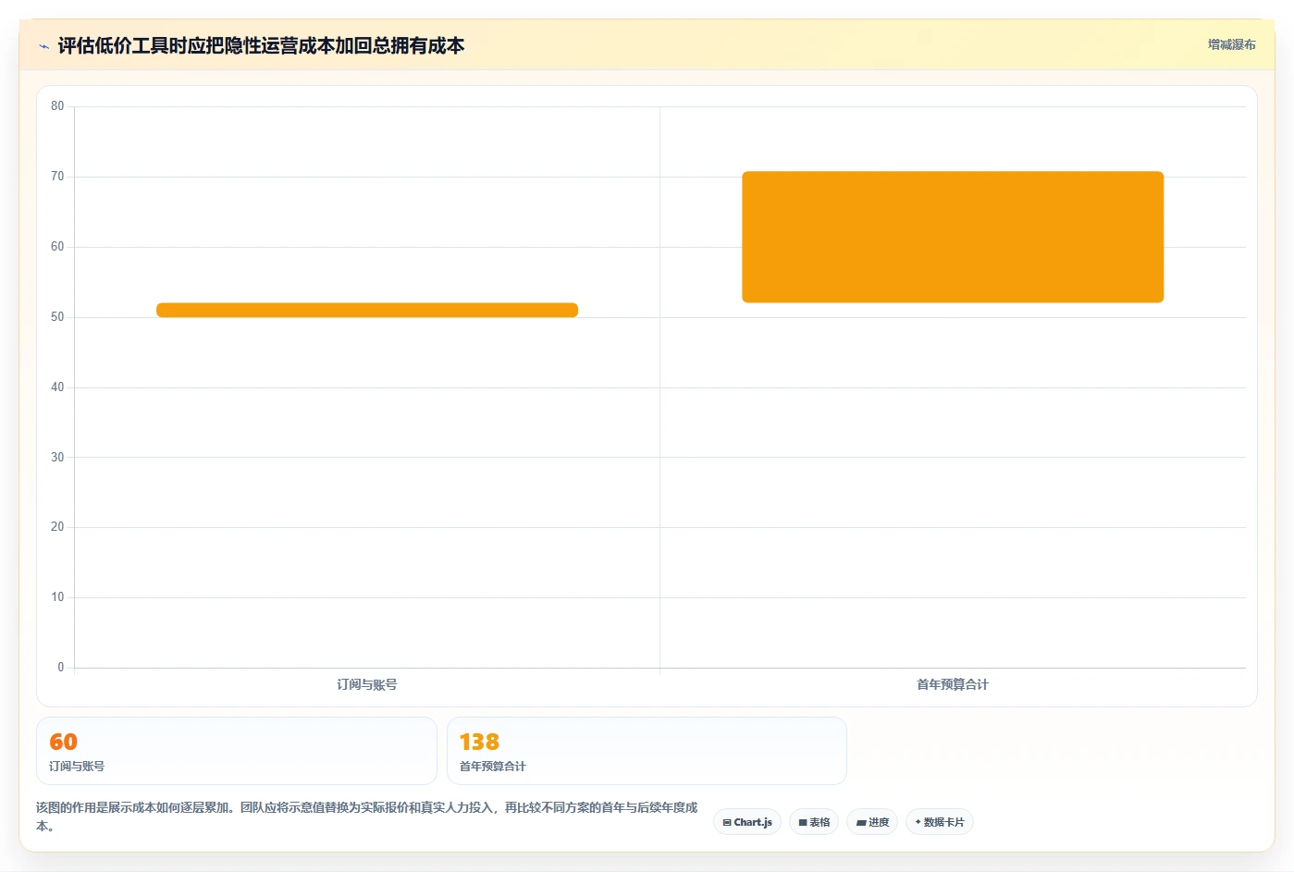Select the Chart.js chip
The height and width of the screenshot is (872, 1294).
point(747,822)
